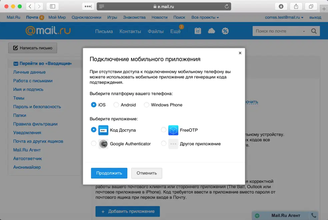
Task: Expand the Все проекты dropdown
Action: point(205,17)
